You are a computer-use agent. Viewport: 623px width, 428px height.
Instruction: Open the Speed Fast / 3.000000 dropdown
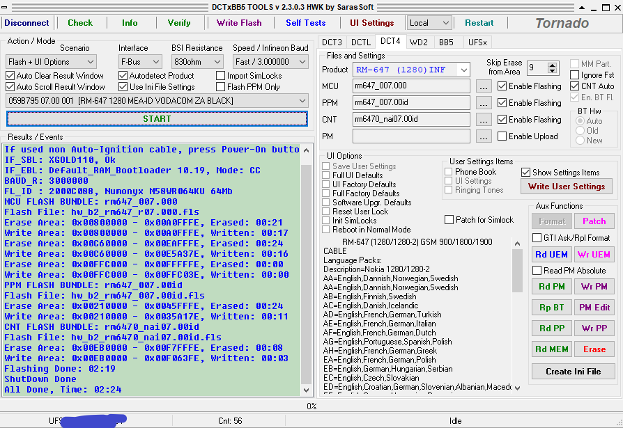270,62
